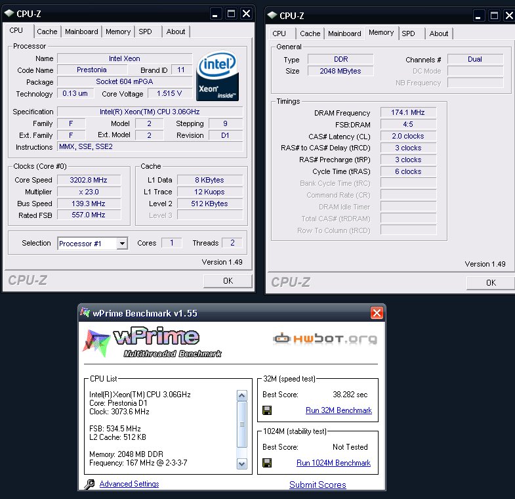Click the Multiplier value x 23.0
Screen dimensions: 515x499
(89, 192)
